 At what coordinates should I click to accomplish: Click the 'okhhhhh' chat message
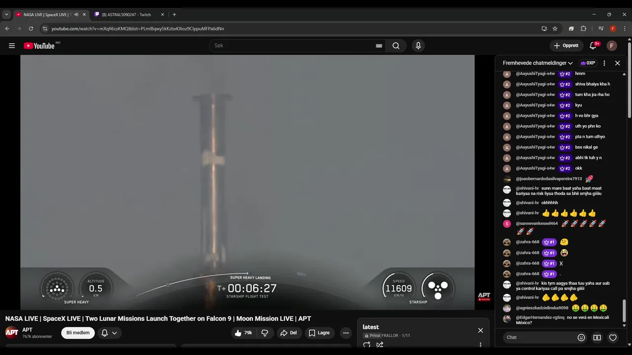click(x=550, y=203)
